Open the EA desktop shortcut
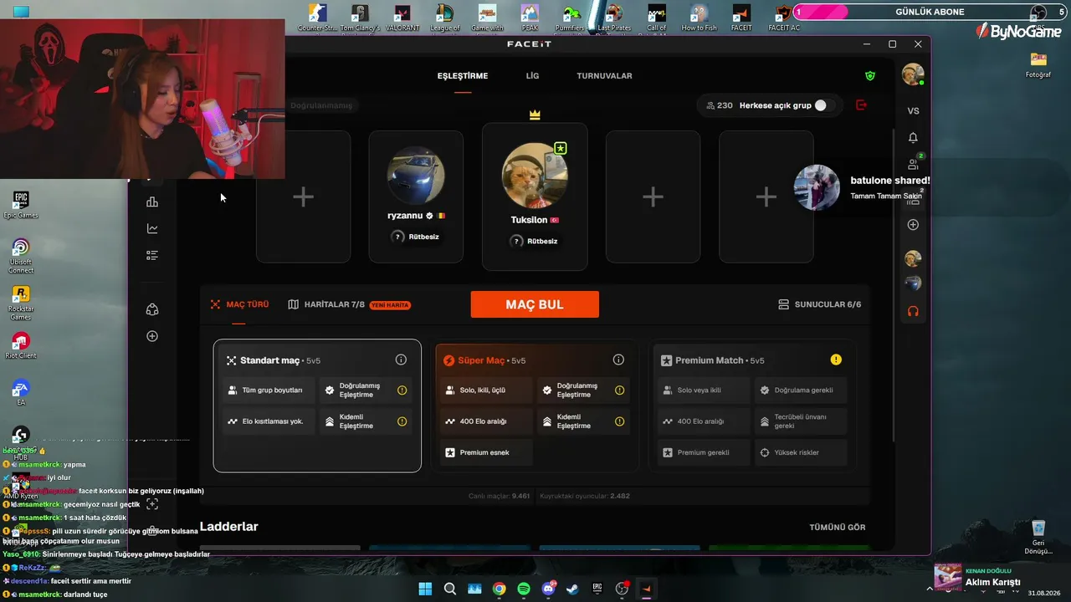1071x602 pixels. [21, 392]
